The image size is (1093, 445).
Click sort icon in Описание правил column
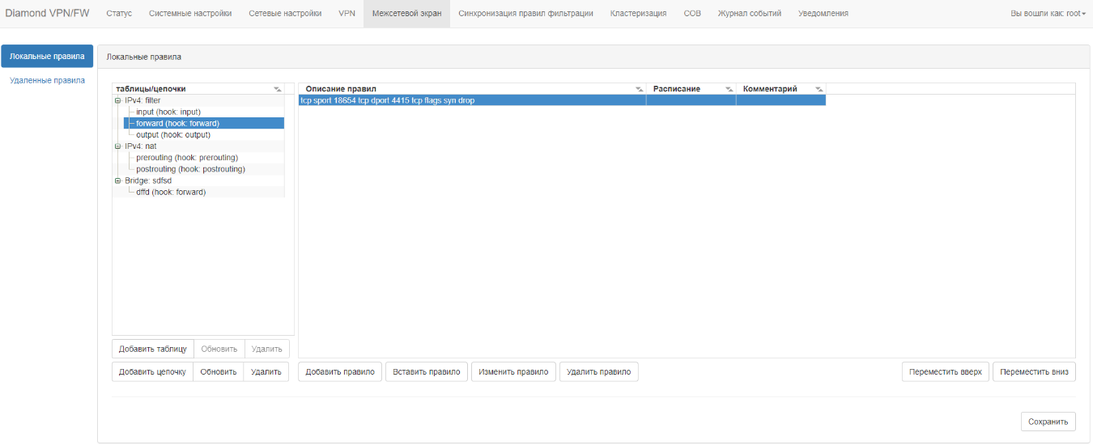(639, 89)
